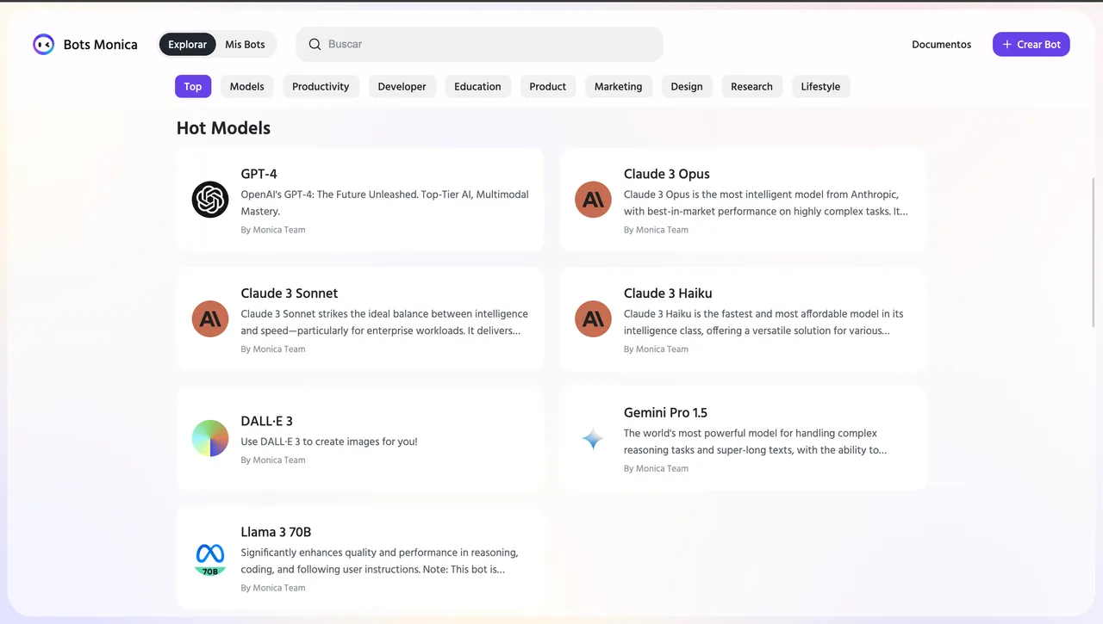1103x624 pixels.
Task: Select the Top category tab
Action: [x=193, y=86]
